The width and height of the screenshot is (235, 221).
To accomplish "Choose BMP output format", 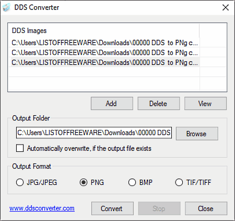I will (132, 182).
